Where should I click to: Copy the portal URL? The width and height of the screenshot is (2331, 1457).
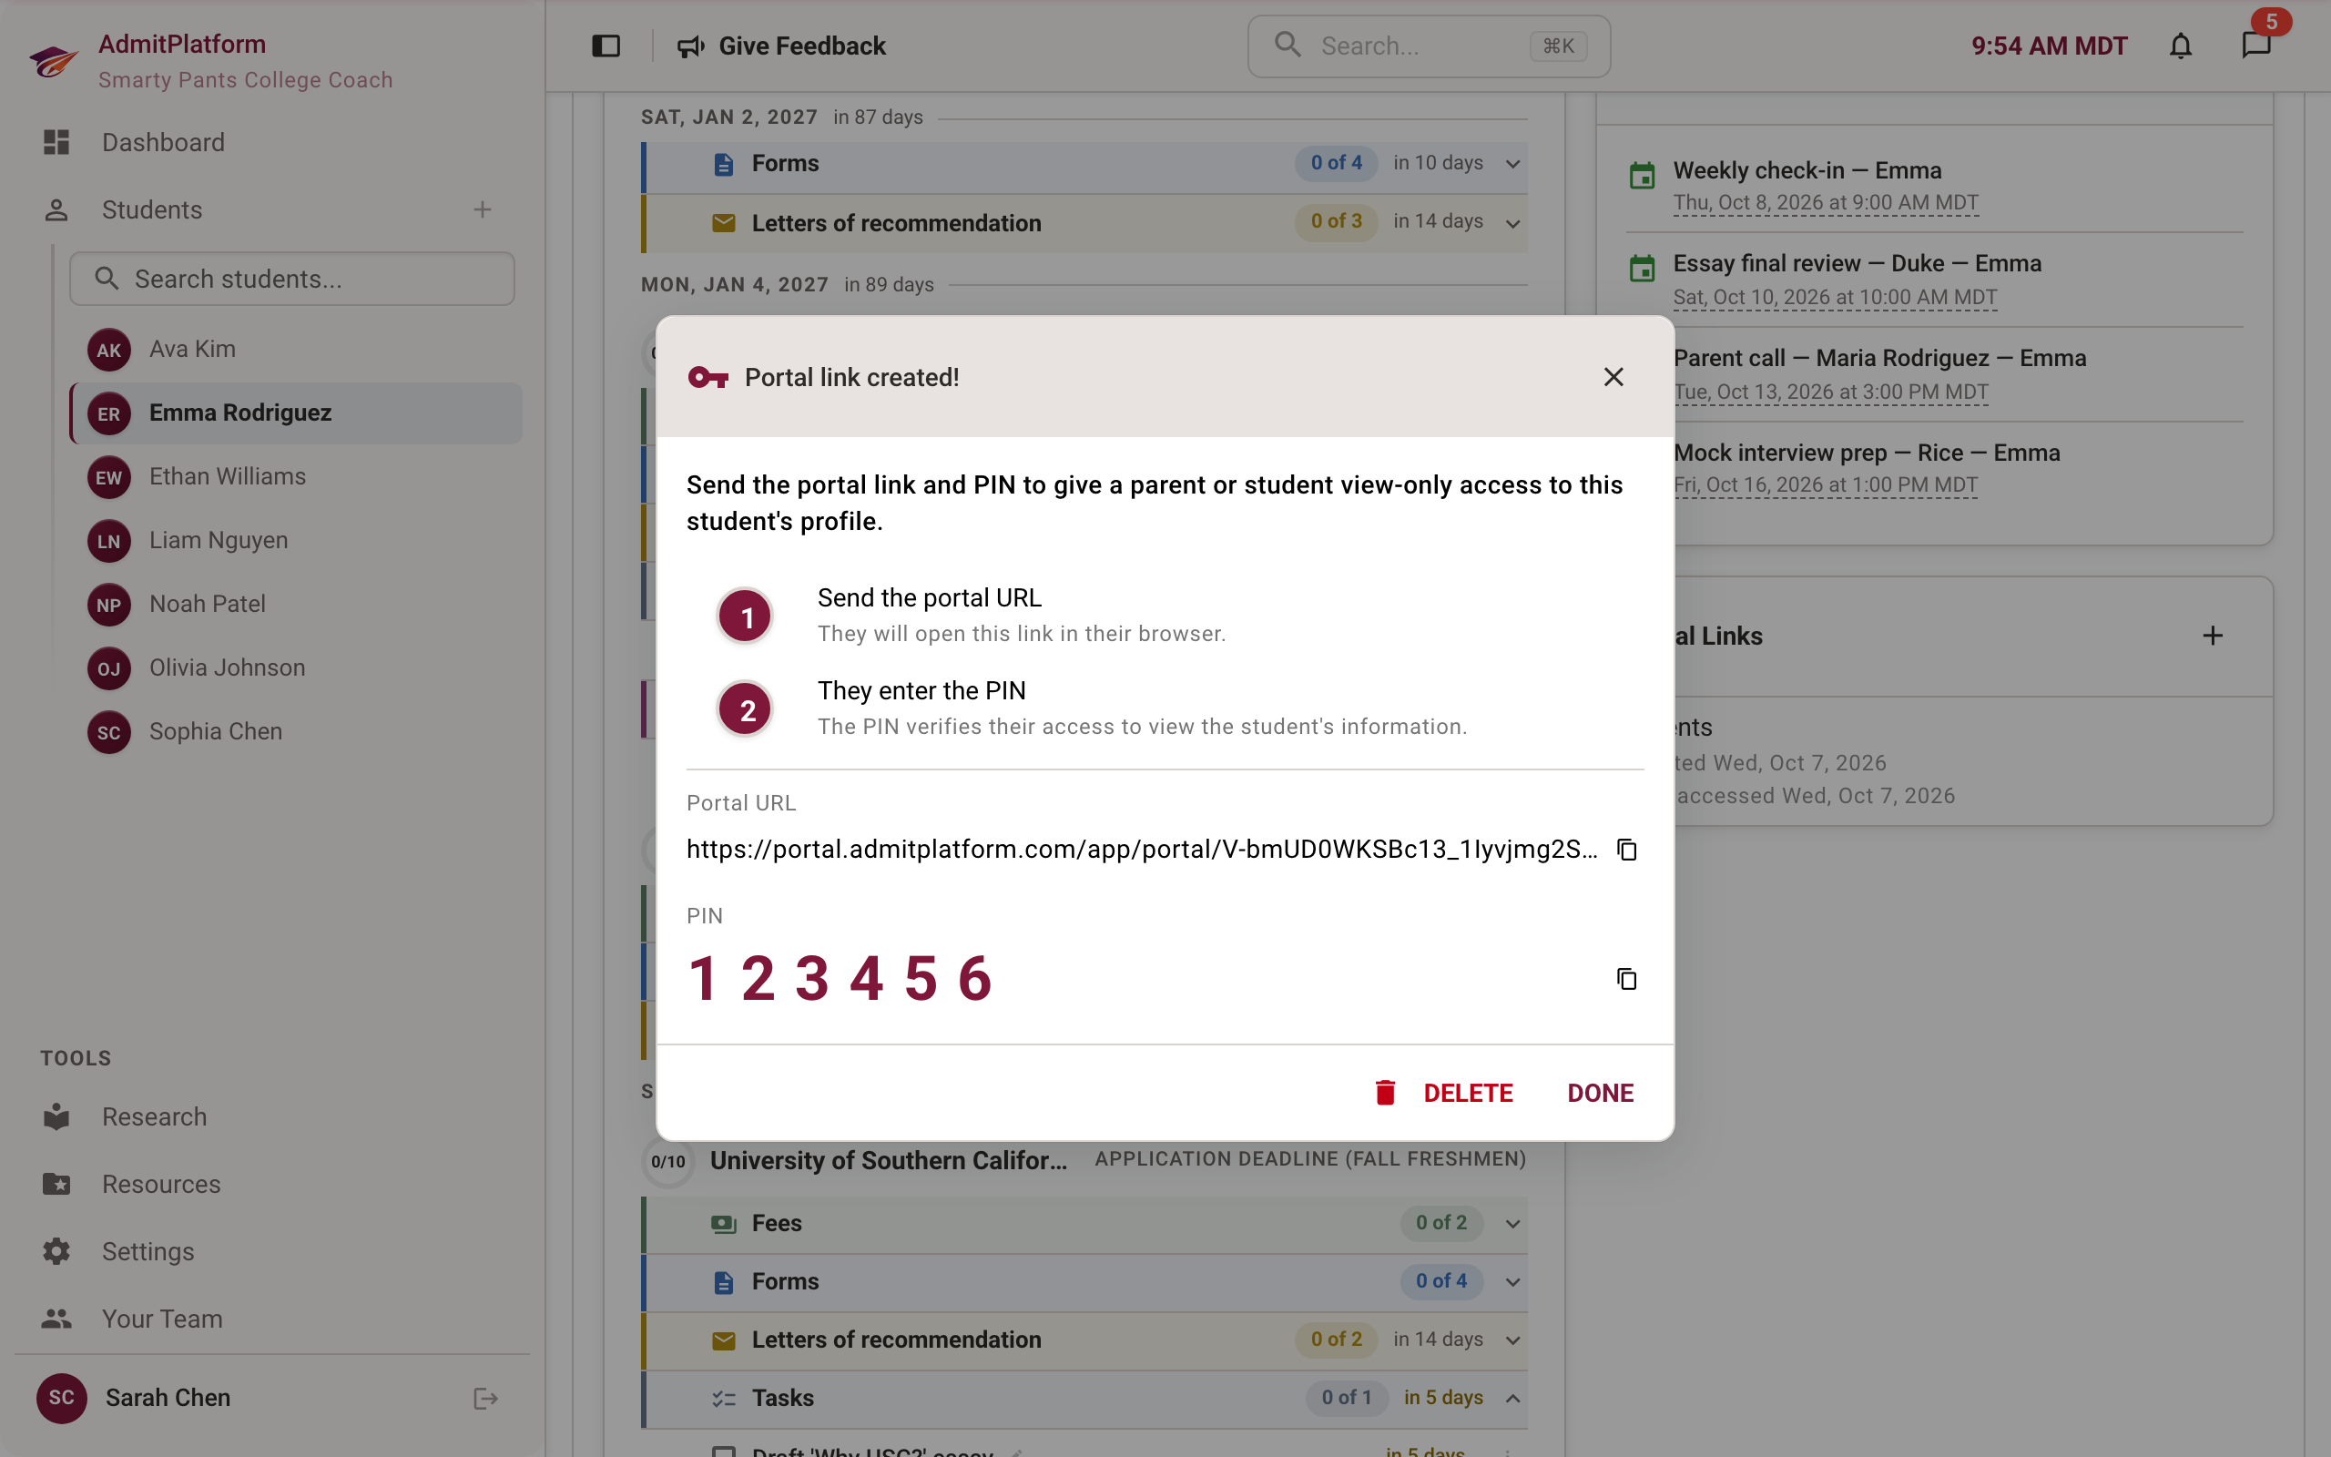[1626, 849]
